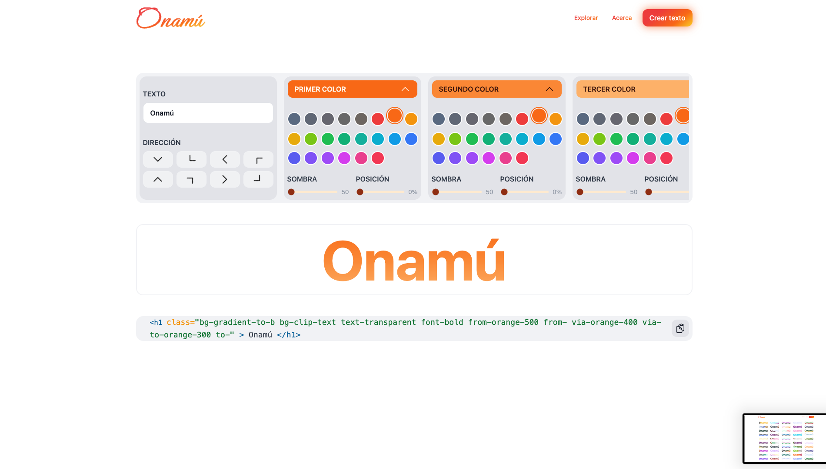Open the Acerca page
The height and width of the screenshot is (469, 826).
[x=622, y=18]
